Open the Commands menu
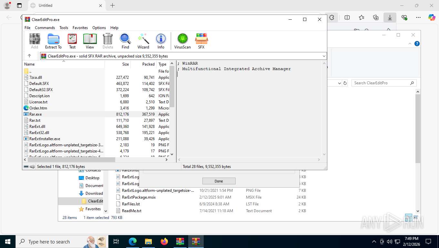This screenshot has height=248, width=439. pos(45,28)
